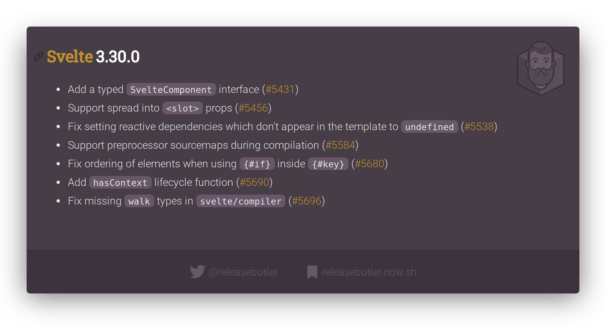Screen dimensions: 606x330
Task: Click the Twitter bird icon
Action: pos(197,272)
